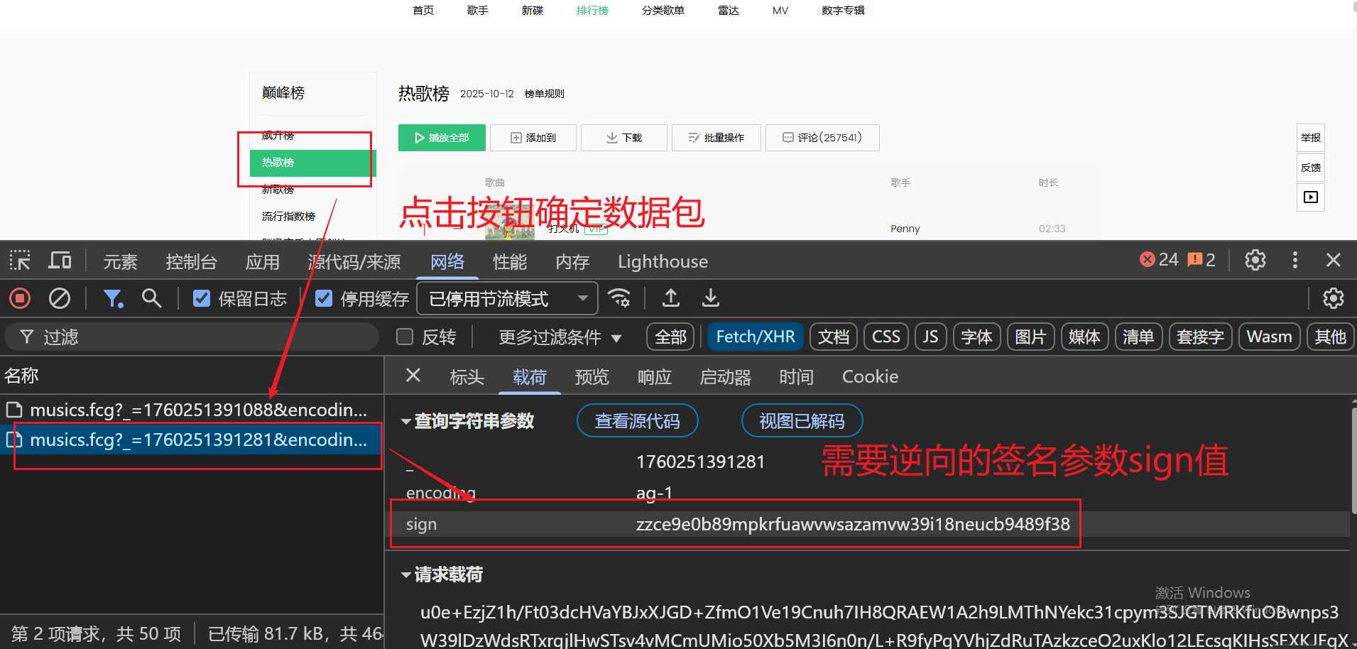1357x649 pixels.
Task: Activate the inspect element picker icon
Action: click(x=20, y=261)
